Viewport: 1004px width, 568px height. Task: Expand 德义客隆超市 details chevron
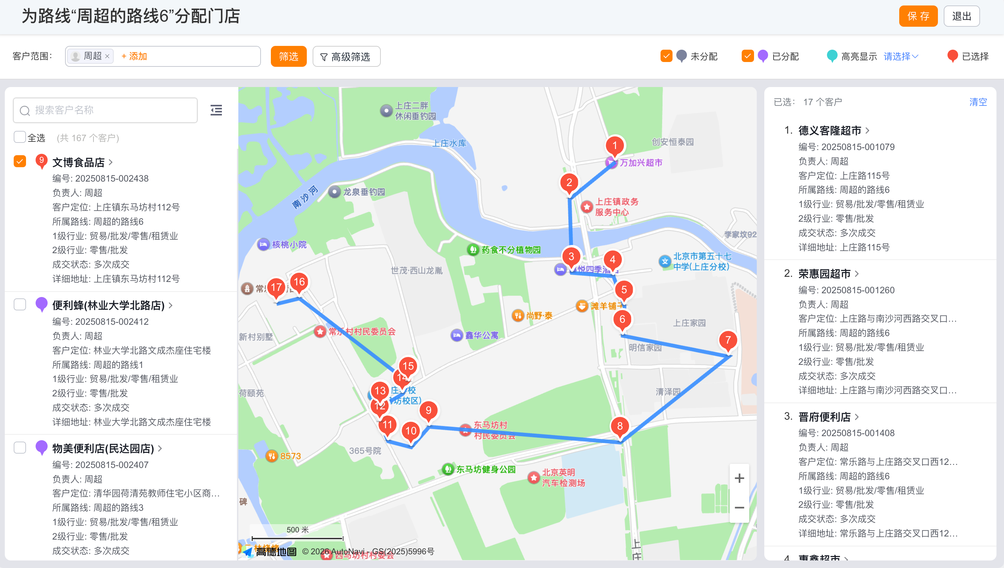[867, 130]
